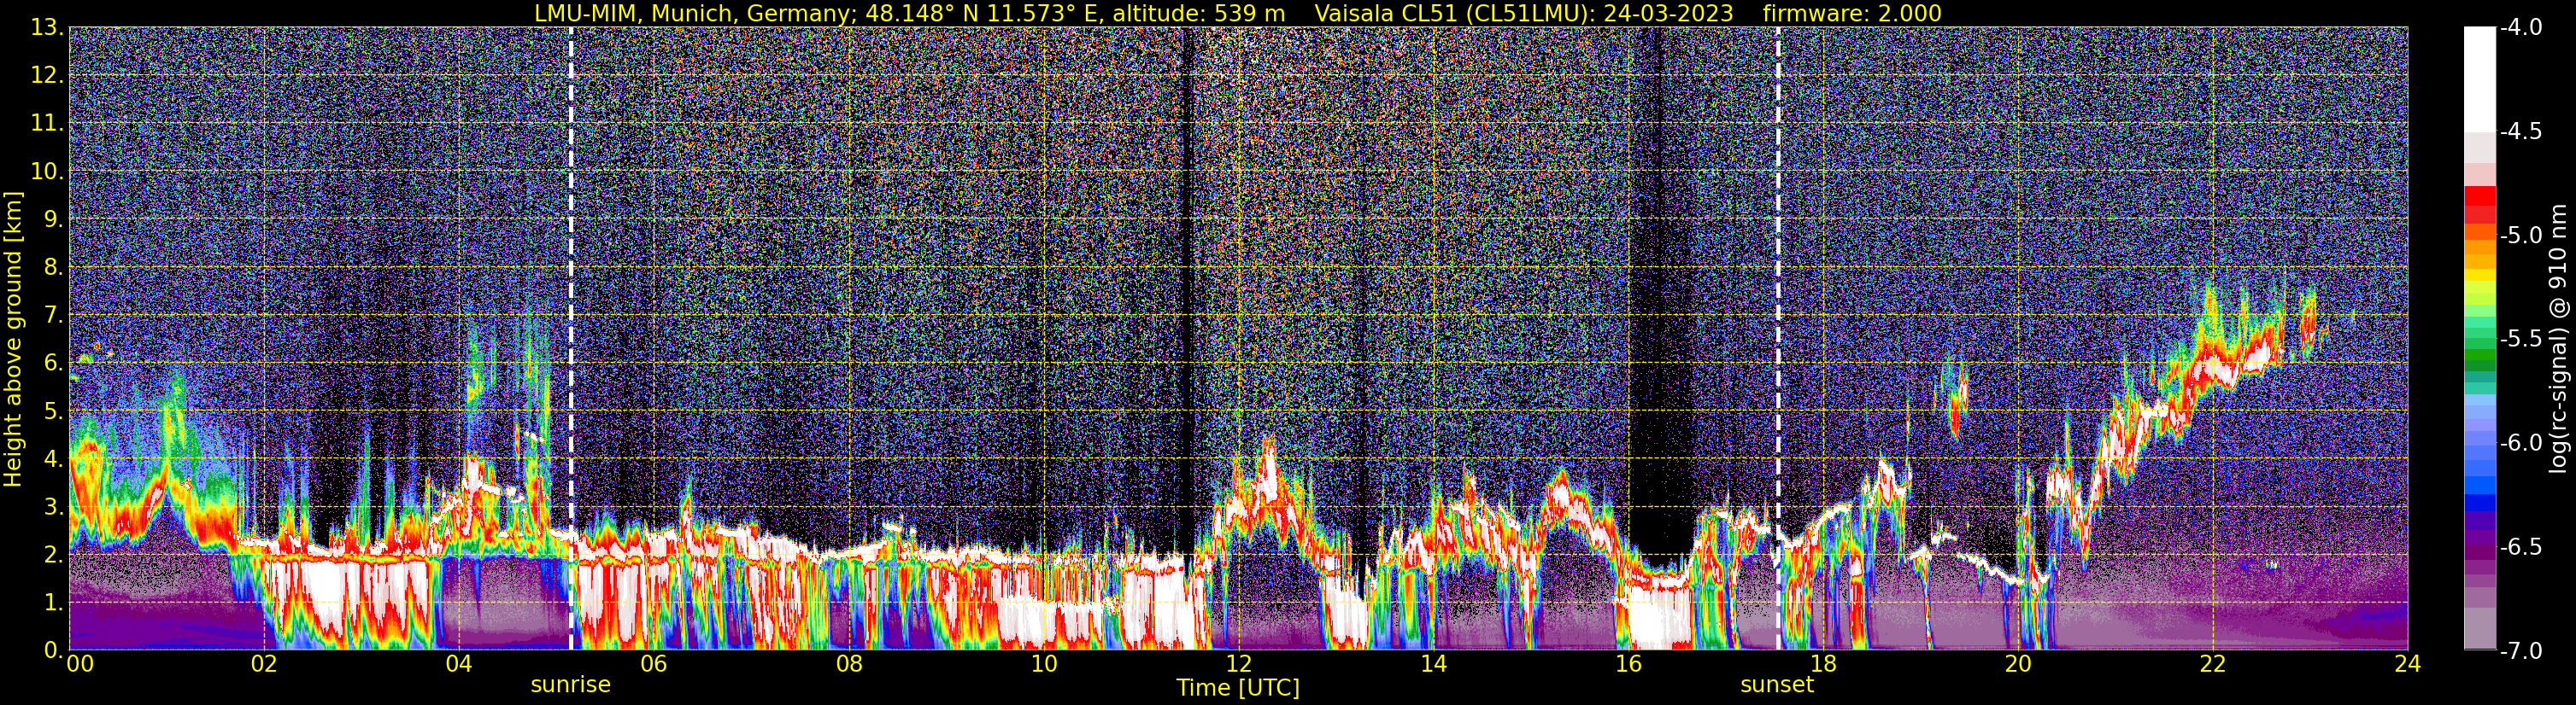Click the 'Time [UTC]' axis label
The width and height of the screenshot is (2576, 705).
(x=1238, y=688)
